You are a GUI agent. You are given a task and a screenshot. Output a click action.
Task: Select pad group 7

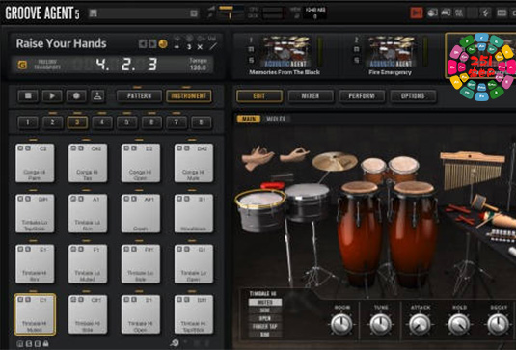tap(177, 122)
